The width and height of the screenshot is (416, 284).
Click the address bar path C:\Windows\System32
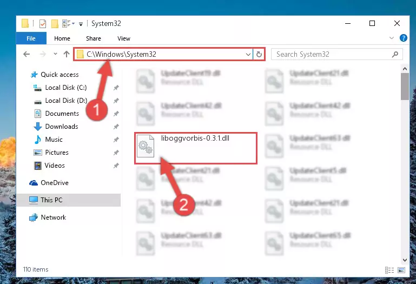(122, 55)
